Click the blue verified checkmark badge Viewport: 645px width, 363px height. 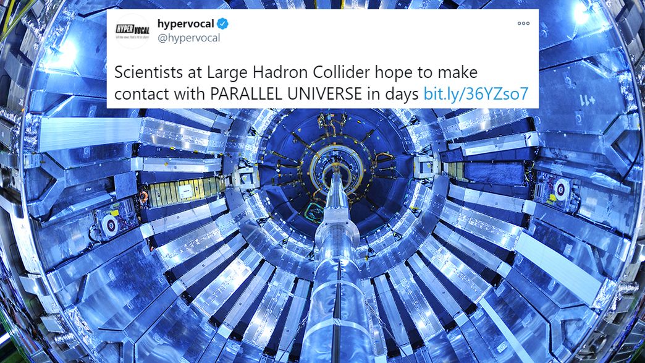tap(222, 24)
